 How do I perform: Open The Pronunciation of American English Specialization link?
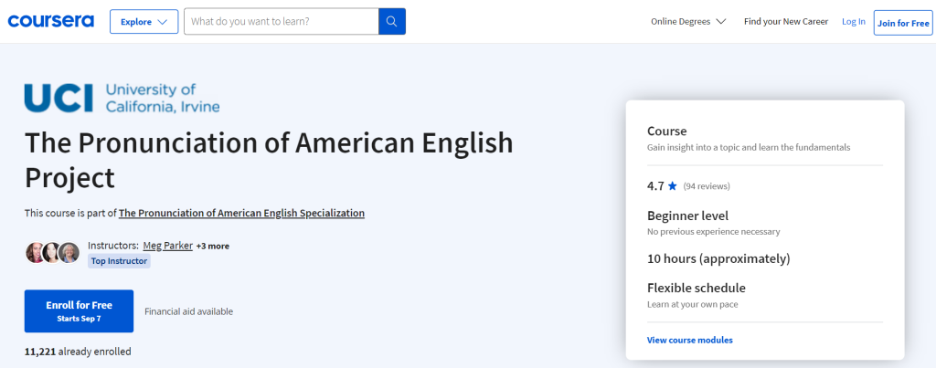[x=241, y=213]
